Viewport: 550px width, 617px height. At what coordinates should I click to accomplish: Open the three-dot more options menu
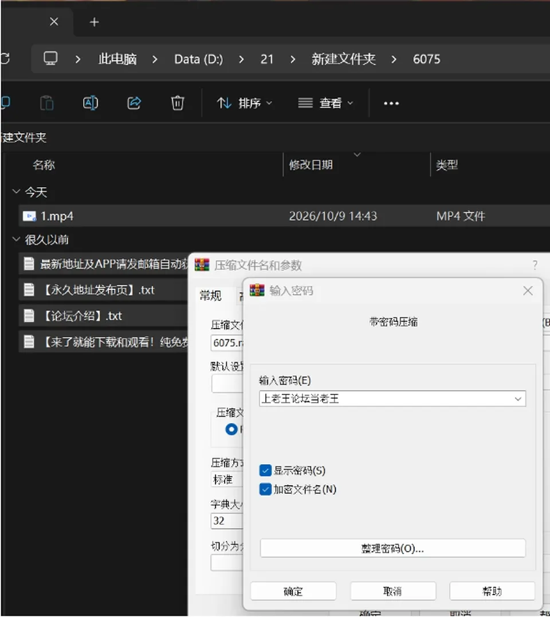tap(391, 104)
